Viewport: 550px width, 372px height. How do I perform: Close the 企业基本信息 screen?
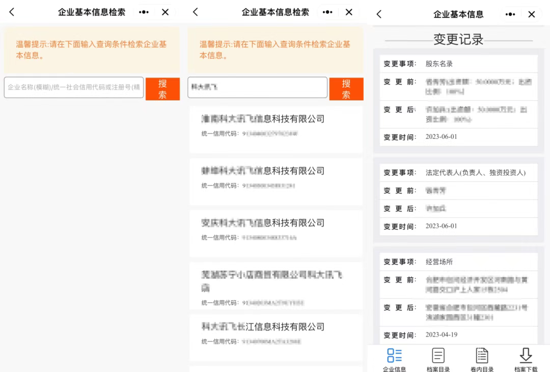(532, 14)
